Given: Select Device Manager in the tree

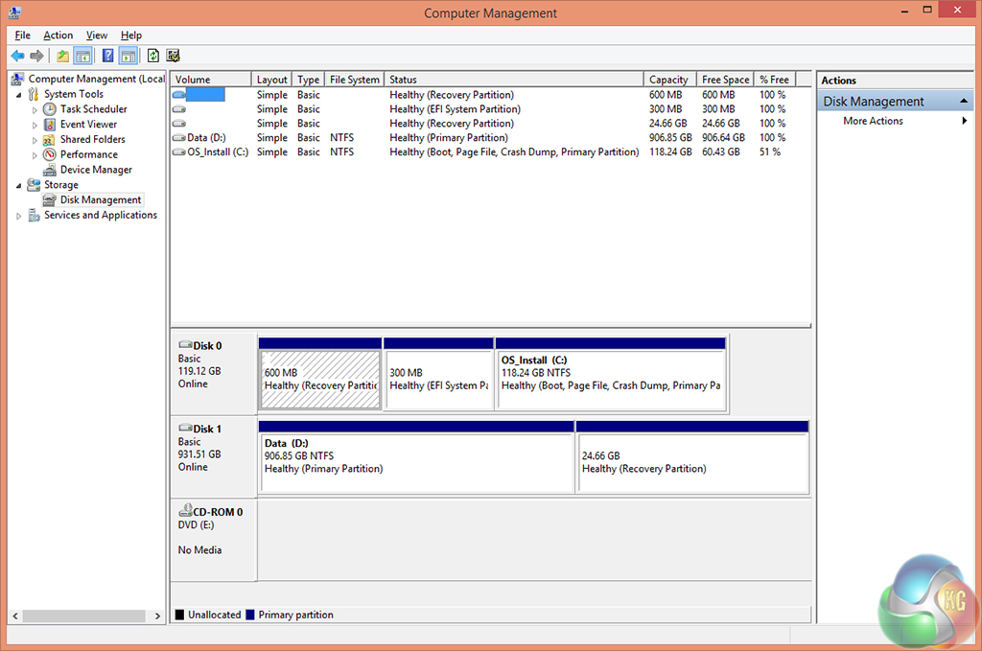Looking at the screenshot, I should [x=96, y=170].
